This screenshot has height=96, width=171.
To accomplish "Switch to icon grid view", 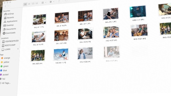I will click(x=25, y=4).
